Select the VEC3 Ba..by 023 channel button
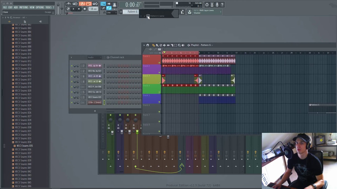 [x=95, y=71]
